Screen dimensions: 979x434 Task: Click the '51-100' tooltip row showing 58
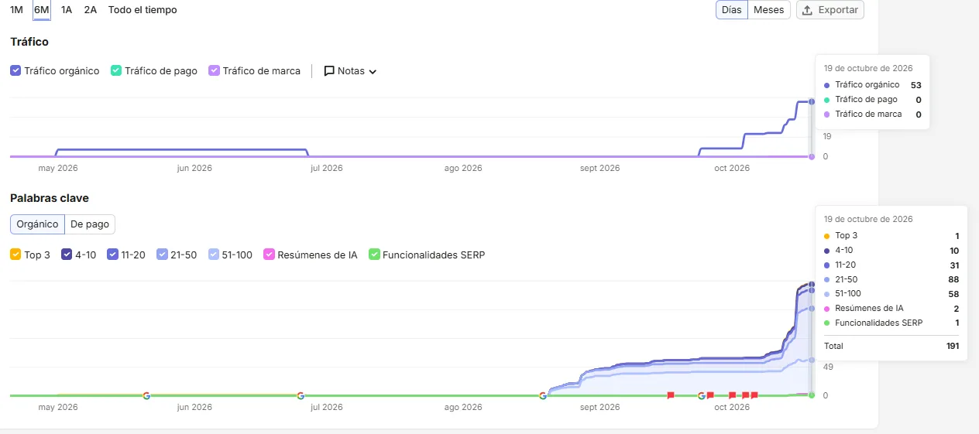pos(891,294)
